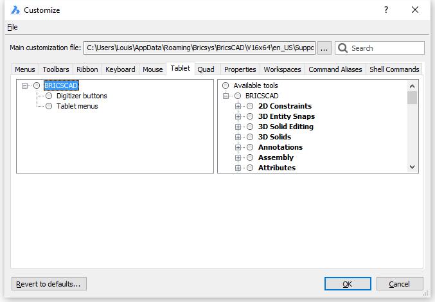Select the Annotations tree item
The image size is (435, 302).
pyautogui.click(x=280, y=147)
